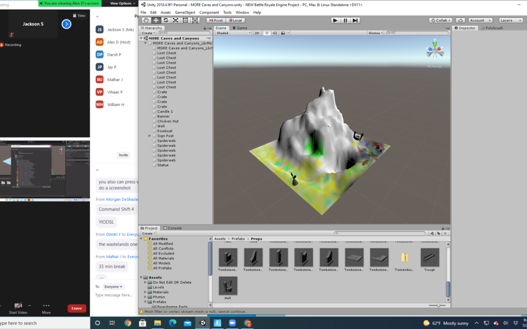The height and width of the screenshot is (329, 527).
Task: Click Prefabs in breadcrumb path
Action: [x=238, y=239]
